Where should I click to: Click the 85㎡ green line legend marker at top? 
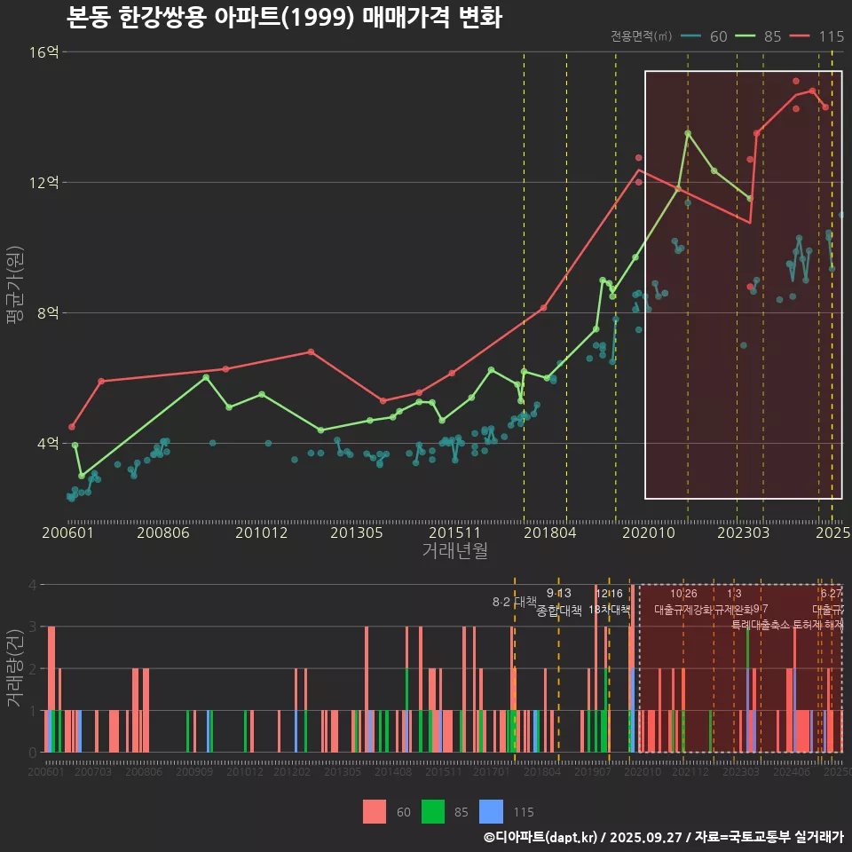(x=745, y=36)
